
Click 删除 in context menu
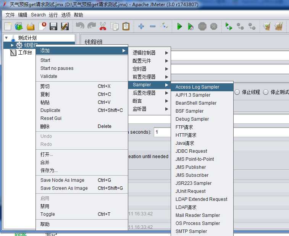point(82,126)
